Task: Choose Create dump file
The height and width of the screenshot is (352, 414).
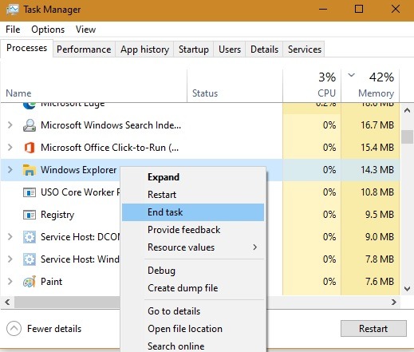Action: (x=193, y=288)
